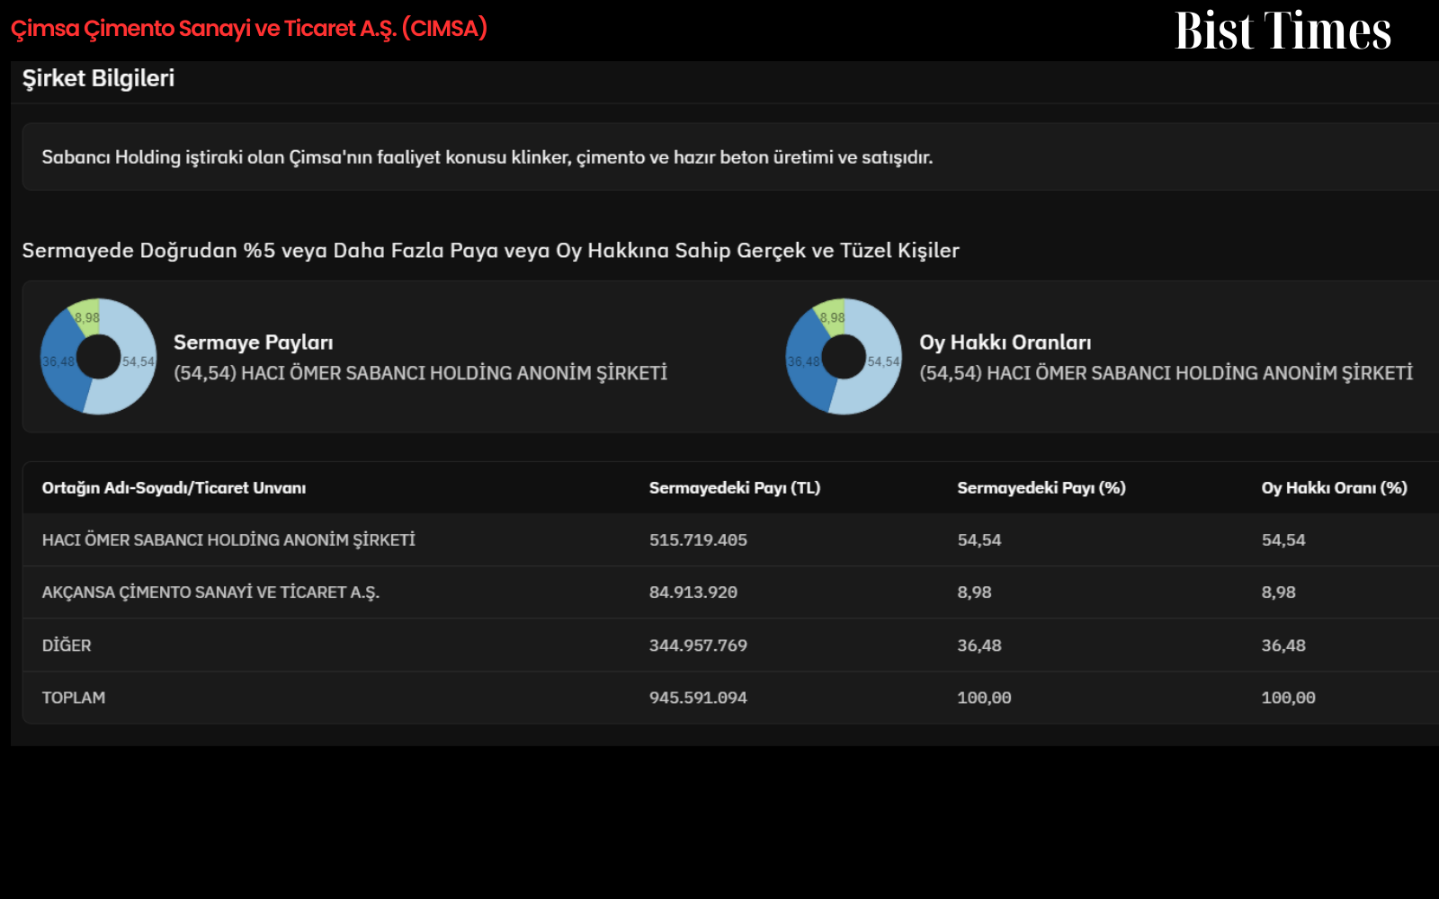Screen dimensions: 1439x899
Task: Click the Sermayedeki Payı (%) column header
Action: coord(1041,488)
